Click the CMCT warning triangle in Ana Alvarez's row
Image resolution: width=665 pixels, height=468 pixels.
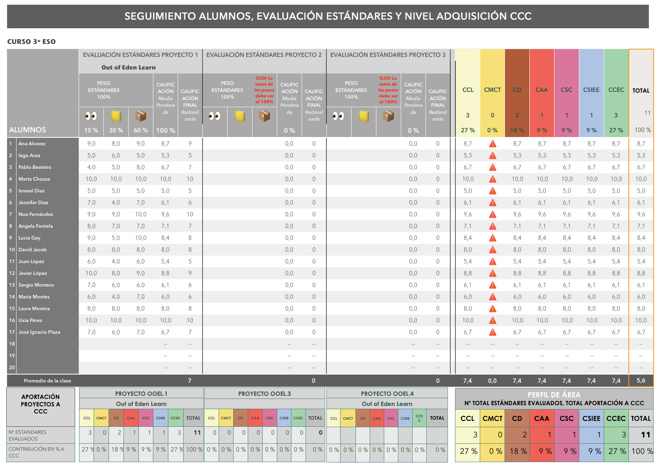[492, 144]
